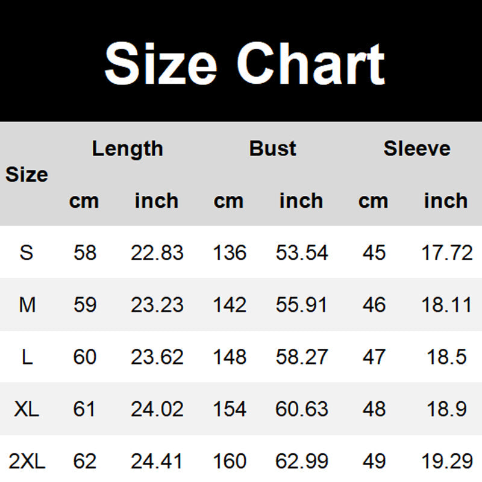This screenshot has width=482, height=482.
Task: Click the cm subheader under Length
Action: coord(84,201)
